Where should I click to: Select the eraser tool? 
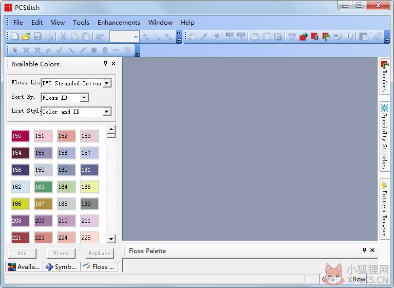point(215,37)
